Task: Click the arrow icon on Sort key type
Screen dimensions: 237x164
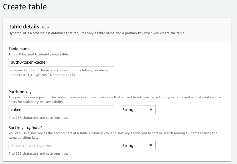Action: tap(151, 146)
